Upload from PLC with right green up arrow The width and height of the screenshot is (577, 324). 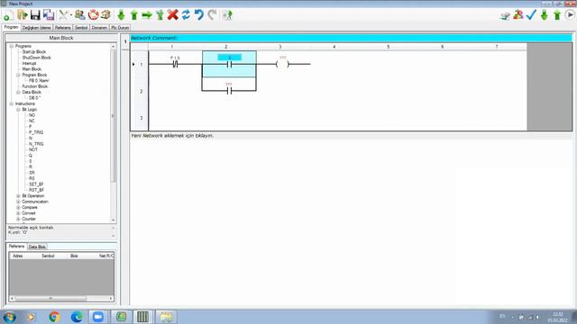click(557, 15)
